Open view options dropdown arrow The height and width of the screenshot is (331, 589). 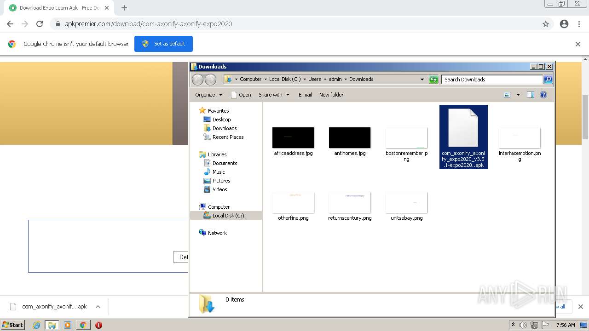pyautogui.click(x=518, y=95)
